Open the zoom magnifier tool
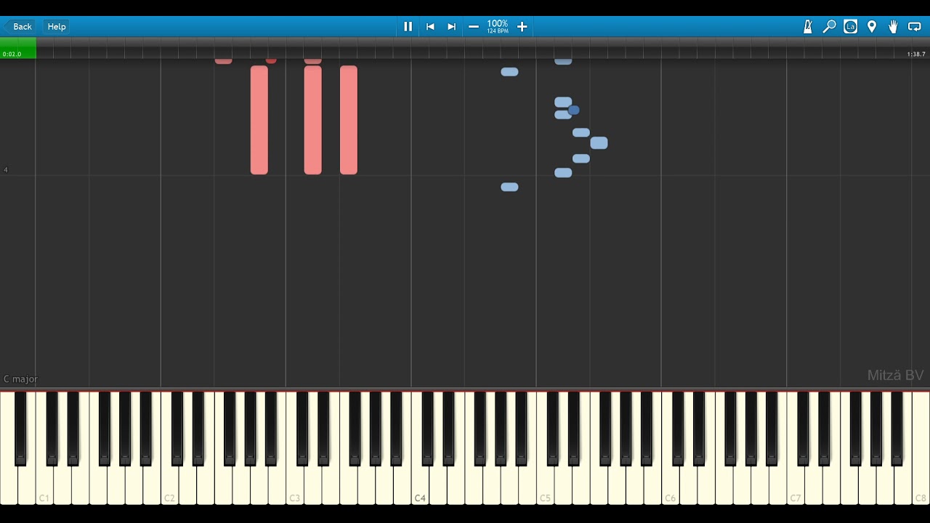 tap(829, 27)
